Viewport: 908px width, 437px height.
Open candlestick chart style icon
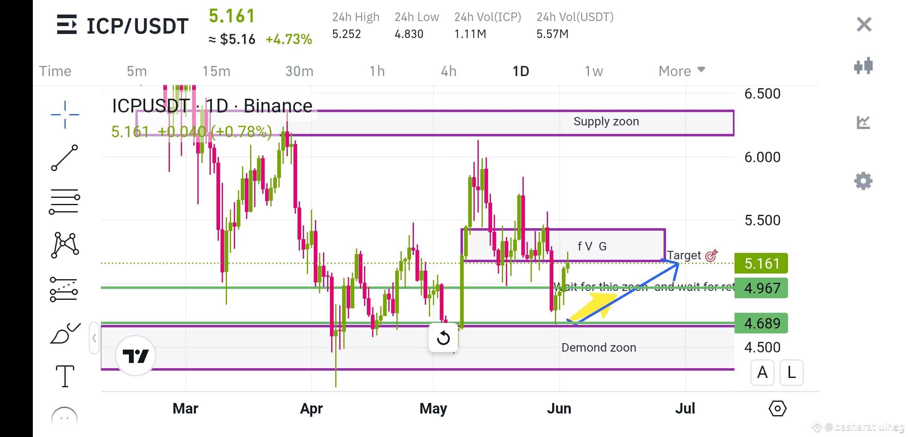pyautogui.click(x=863, y=66)
